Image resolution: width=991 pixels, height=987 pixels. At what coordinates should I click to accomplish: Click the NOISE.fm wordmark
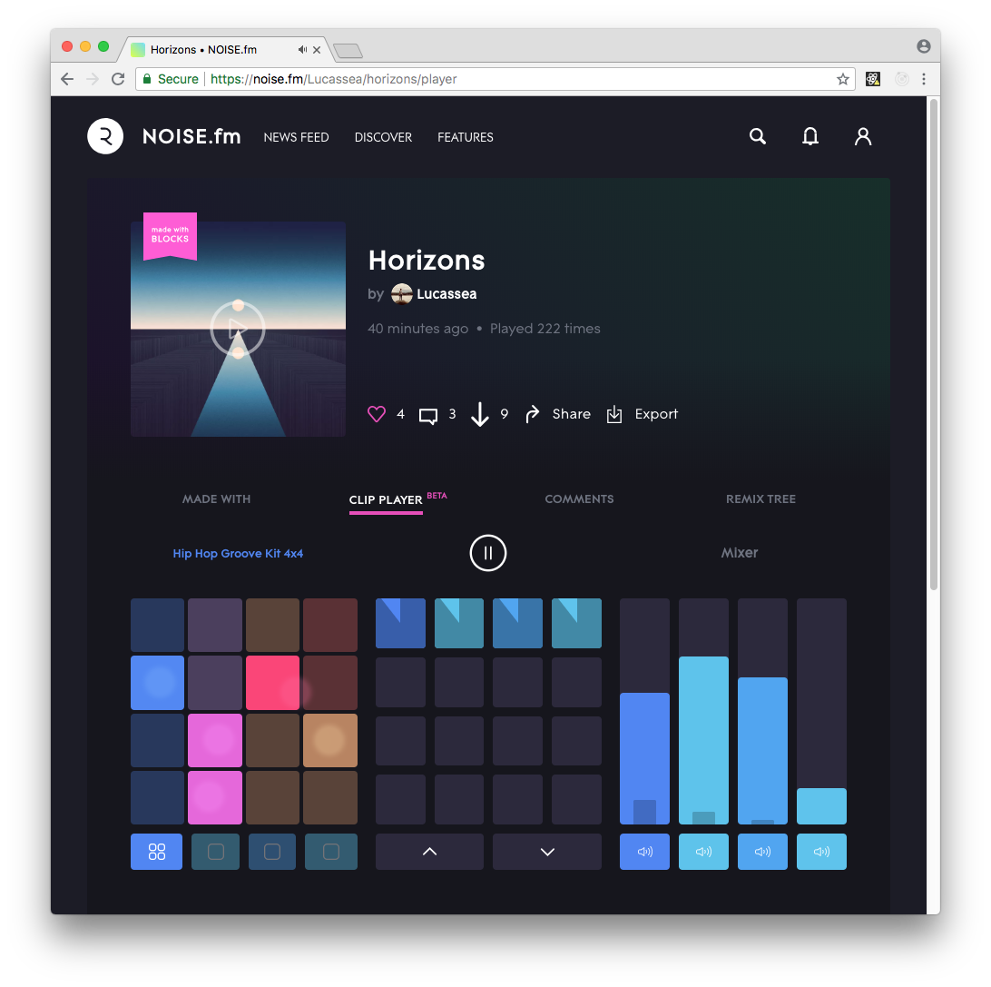(191, 136)
